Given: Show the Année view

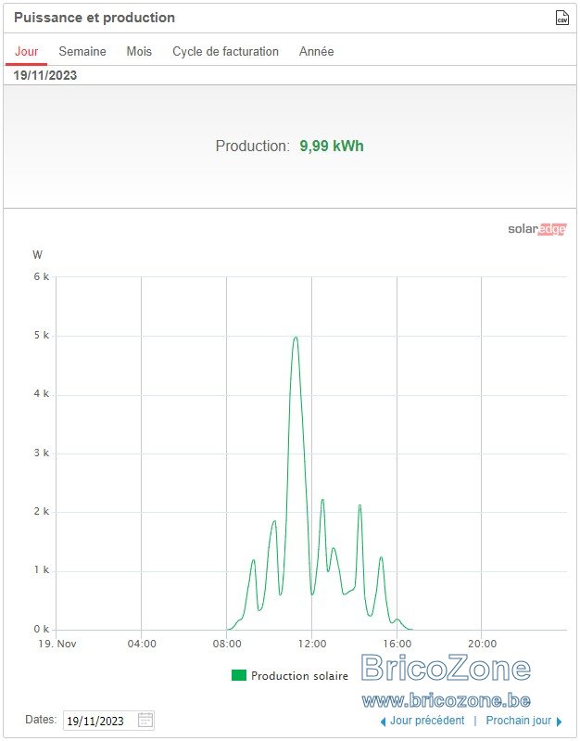Looking at the screenshot, I should tap(317, 52).
